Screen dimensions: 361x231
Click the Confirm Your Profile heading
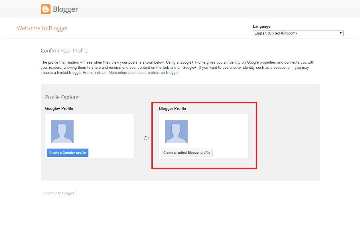click(x=64, y=51)
